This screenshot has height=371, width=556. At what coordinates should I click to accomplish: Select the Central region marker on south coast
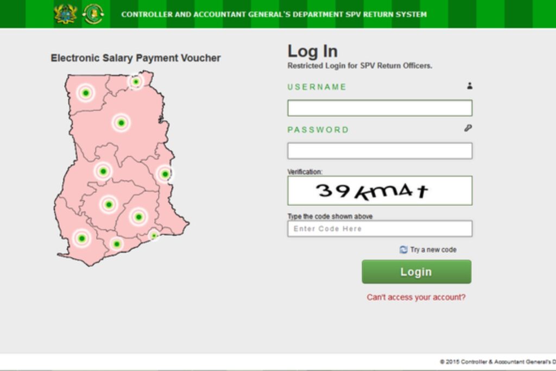pyautogui.click(x=117, y=244)
